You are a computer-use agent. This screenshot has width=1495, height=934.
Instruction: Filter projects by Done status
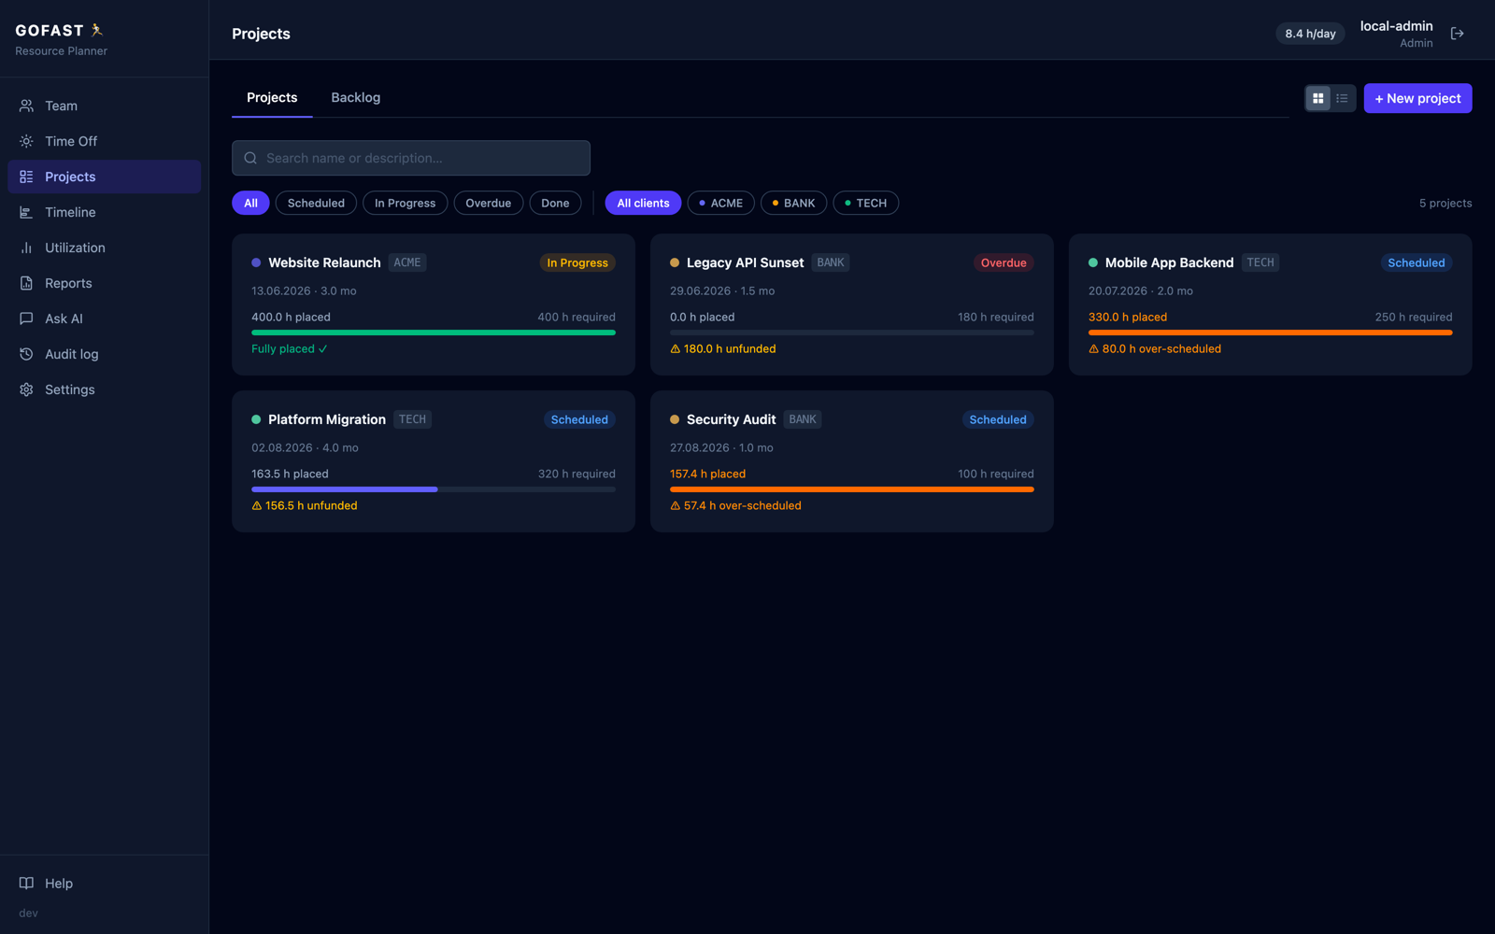(x=555, y=203)
